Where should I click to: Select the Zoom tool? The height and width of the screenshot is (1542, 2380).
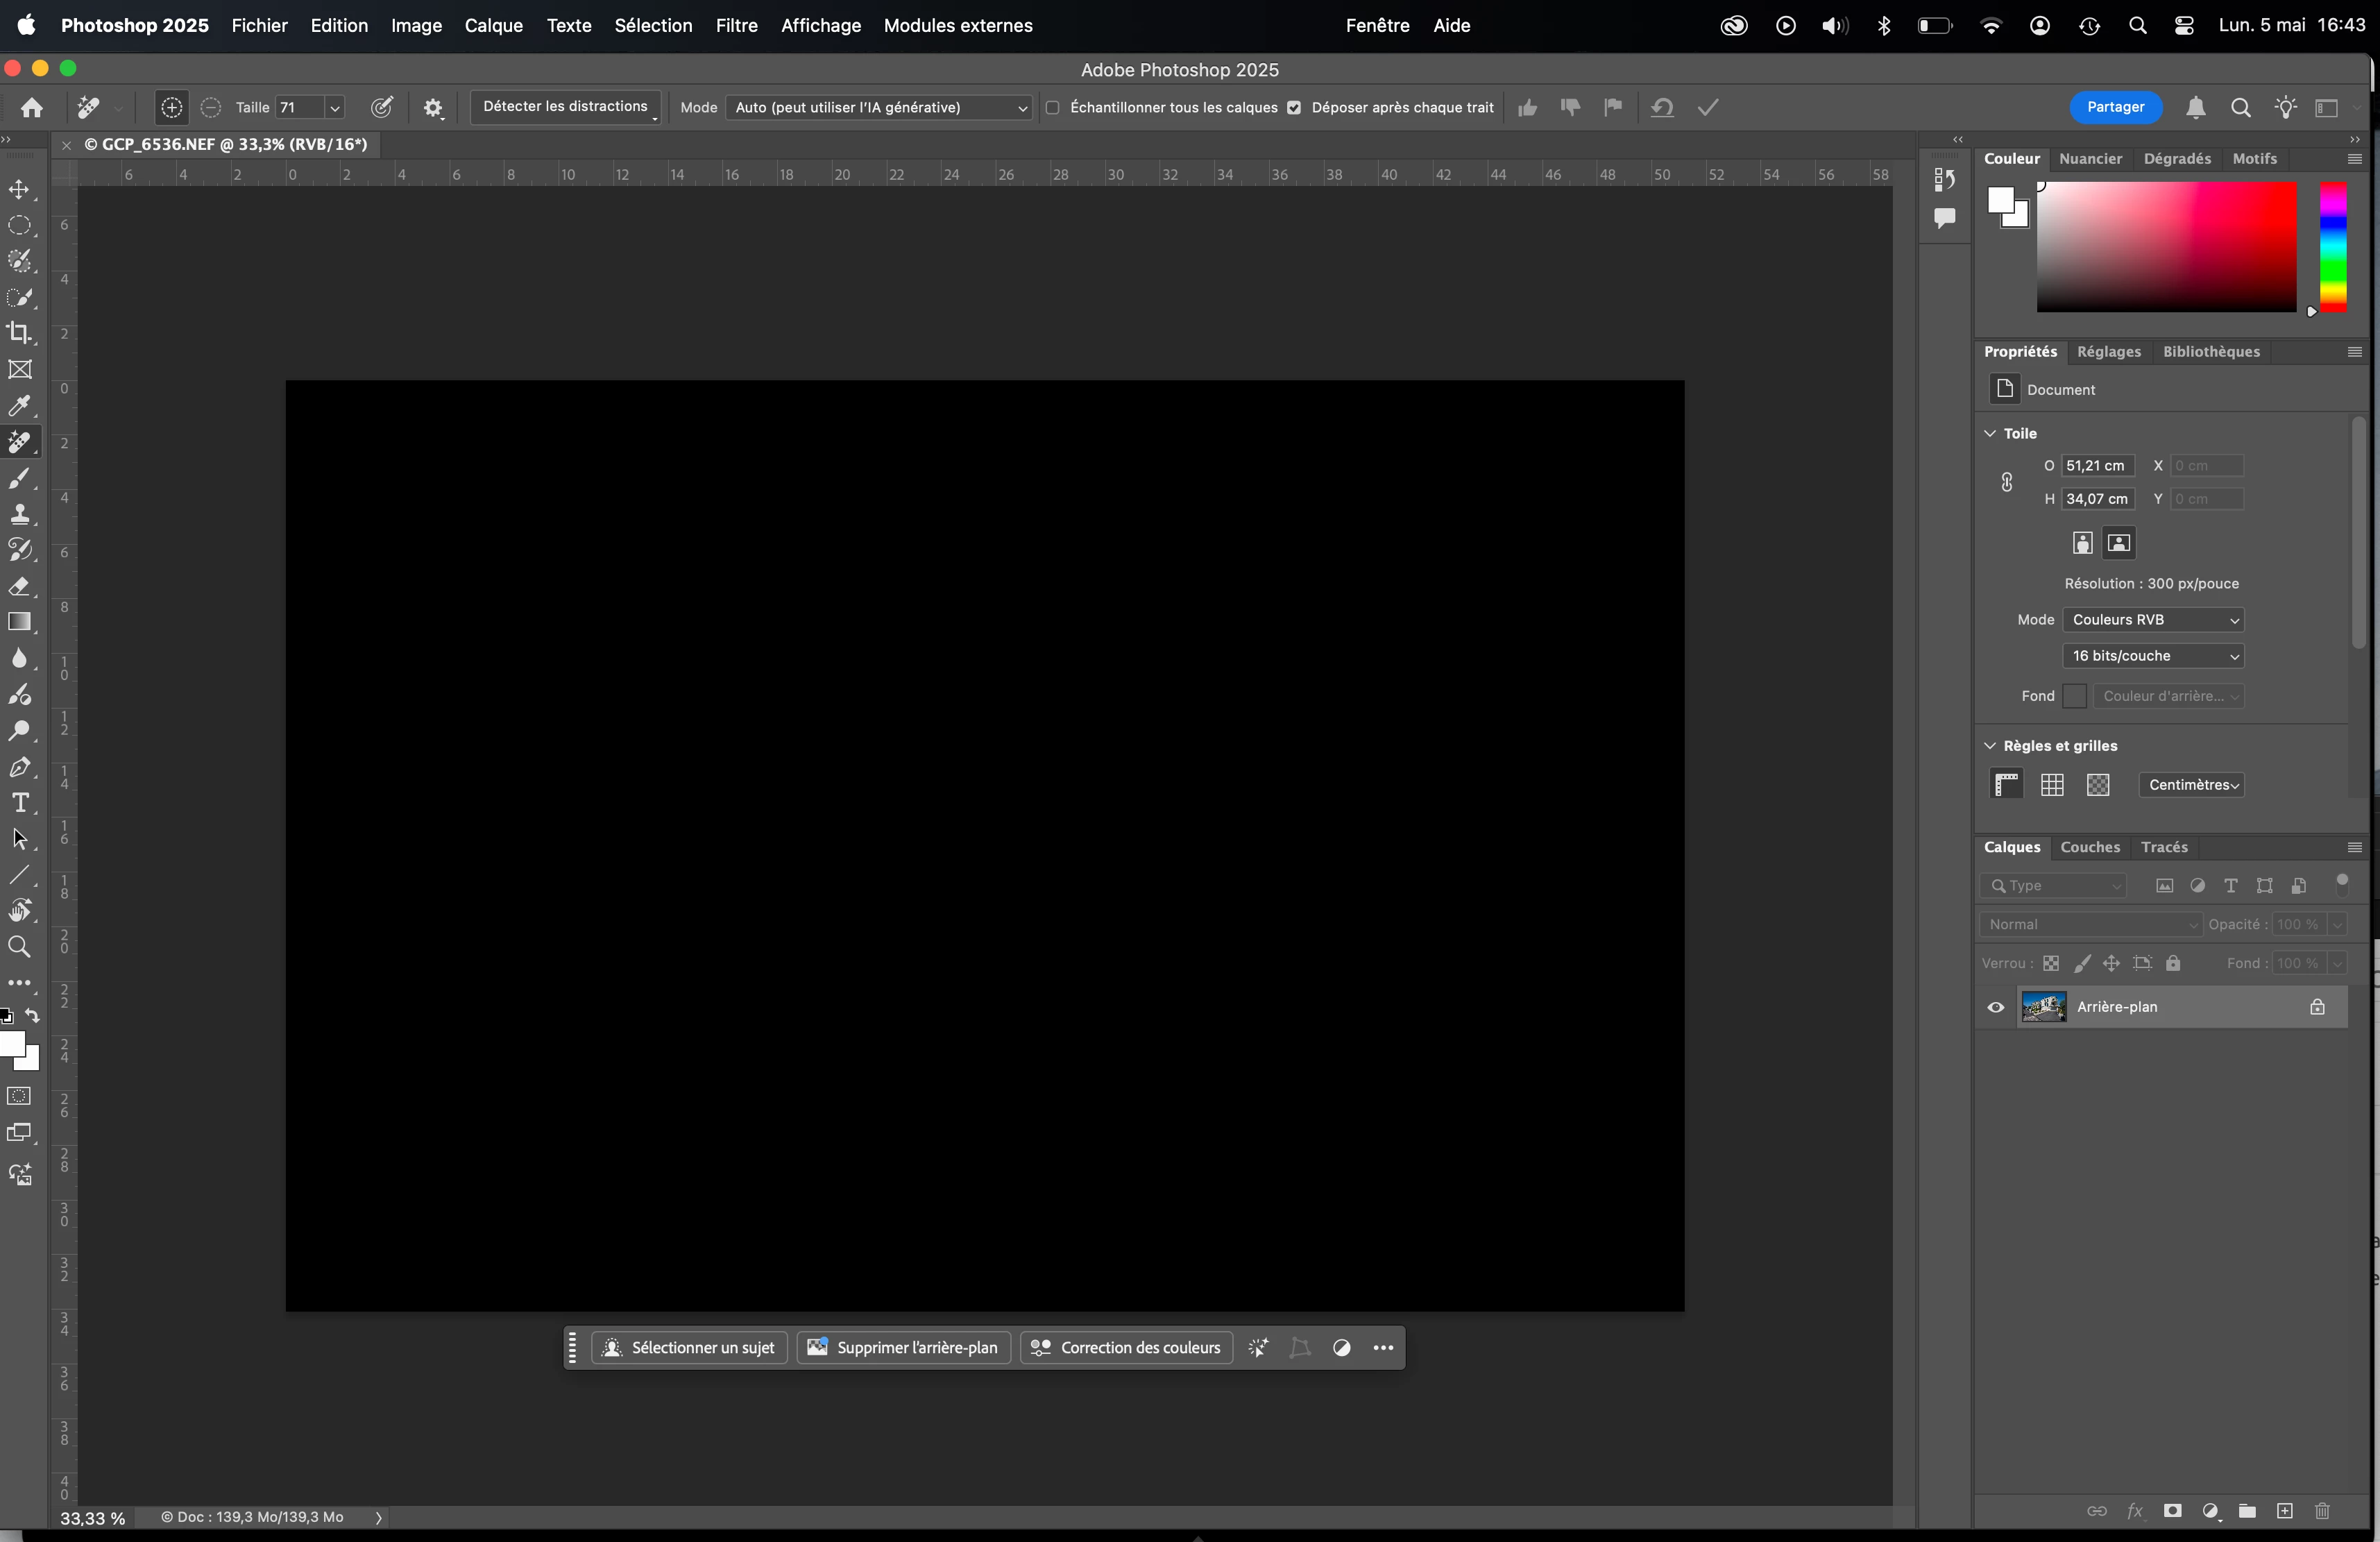pos(19,947)
